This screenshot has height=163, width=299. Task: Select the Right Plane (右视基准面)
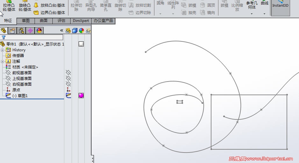coord(19,84)
